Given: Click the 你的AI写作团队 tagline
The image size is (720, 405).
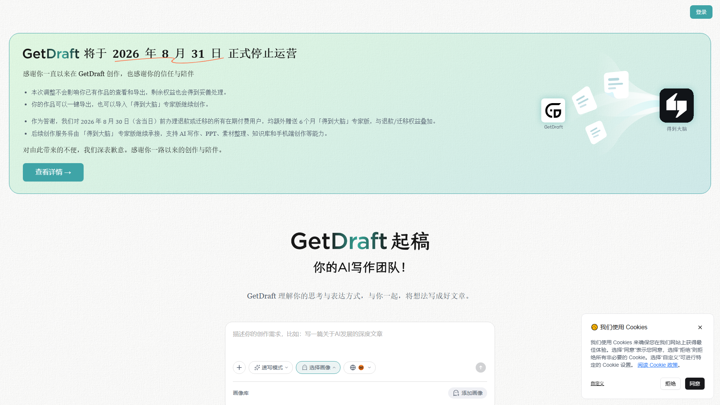Looking at the screenshot, I should (x=360, y=267).
